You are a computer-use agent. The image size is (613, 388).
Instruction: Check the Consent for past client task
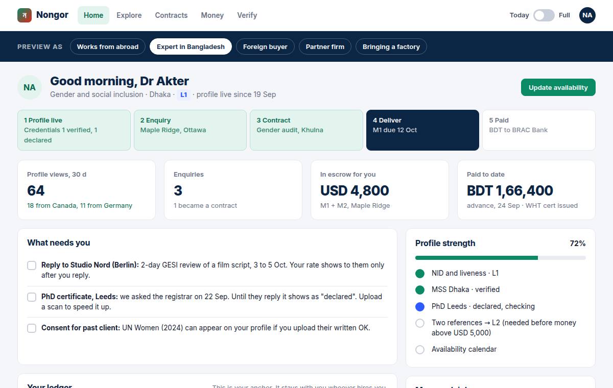point(32,328)
